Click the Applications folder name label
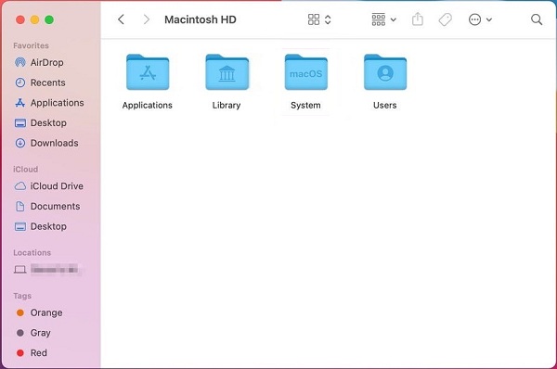This screenshot has width=557, height=369. tap(147, 106)
